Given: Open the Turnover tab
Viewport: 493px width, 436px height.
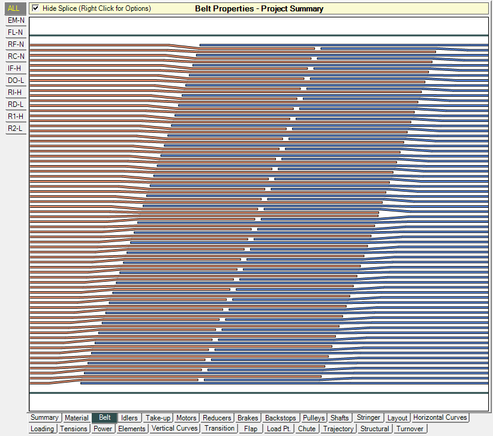Looking at the screenshot, I should tap(410, 429).
